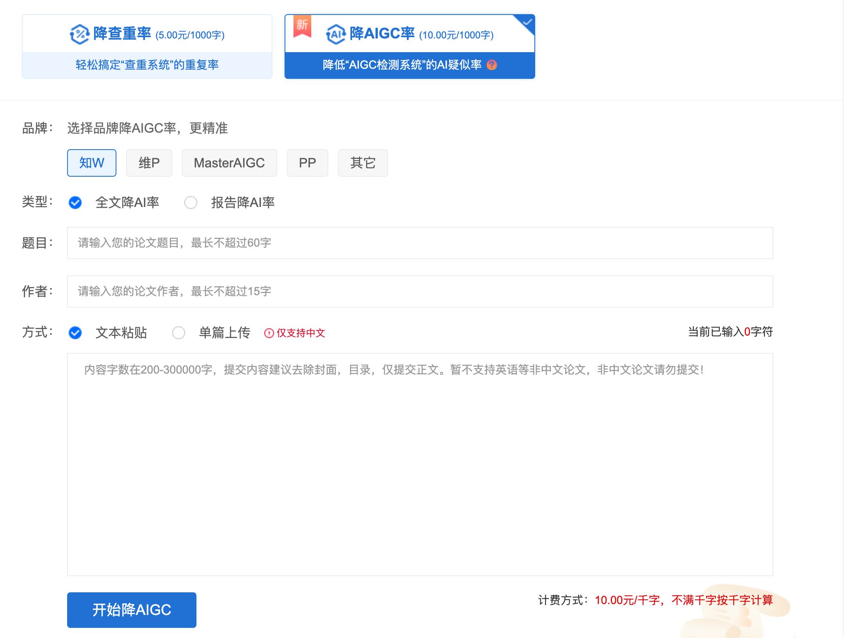Click the discount percent icon on 降查重率 card
Viewport: 844px width, 638px height.
(x=79, y=34)
